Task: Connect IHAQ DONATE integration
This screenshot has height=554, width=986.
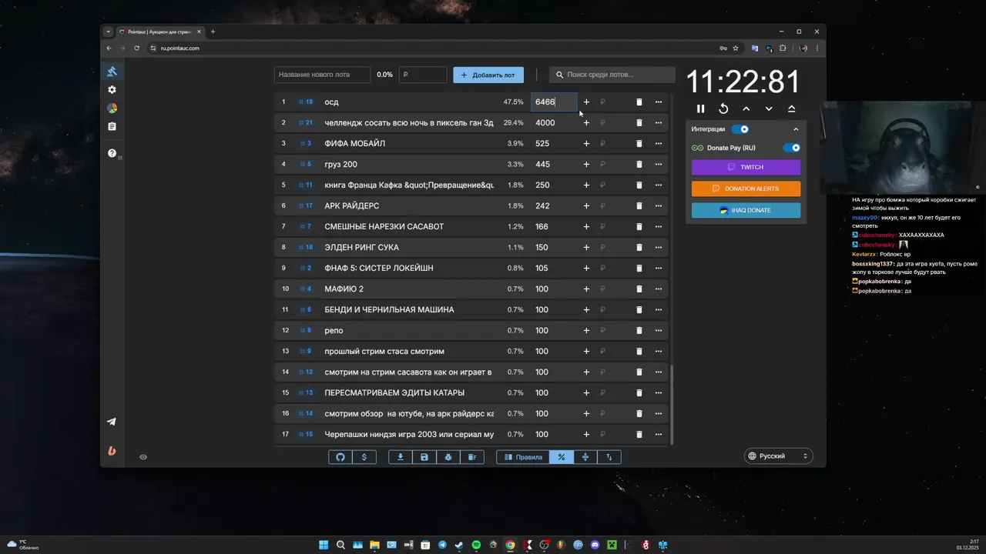Action: (x=746, y=210)
